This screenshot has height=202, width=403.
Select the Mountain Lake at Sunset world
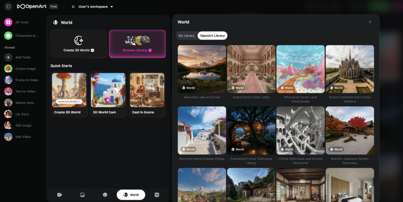pos(202,69)
